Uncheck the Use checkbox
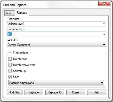 coord(10,77)
